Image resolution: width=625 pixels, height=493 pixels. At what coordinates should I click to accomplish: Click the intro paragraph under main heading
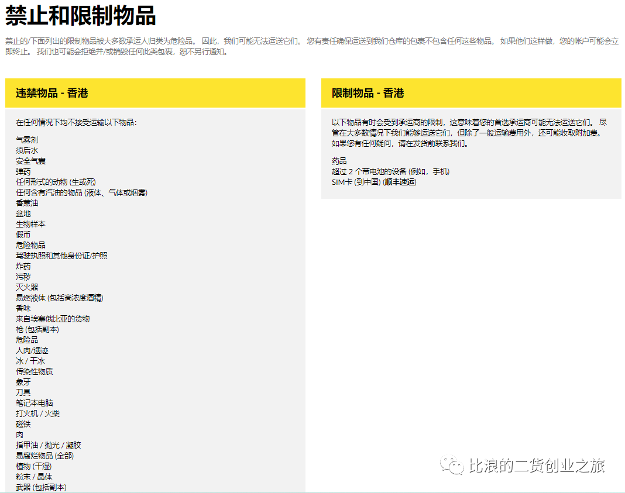(312, 46)
